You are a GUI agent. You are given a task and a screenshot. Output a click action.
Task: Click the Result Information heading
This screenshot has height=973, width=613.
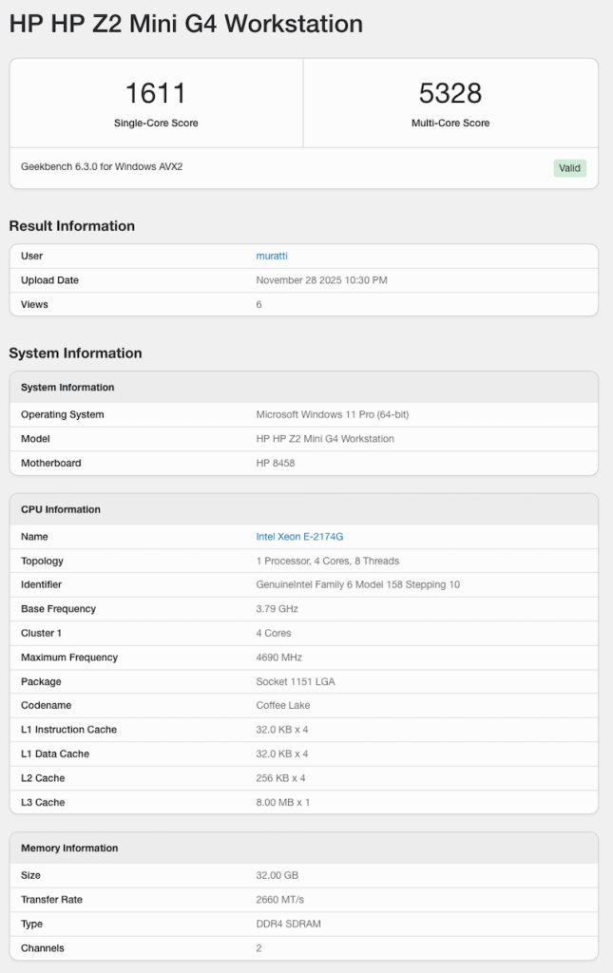pyautogui.click(x=72, y=226)
